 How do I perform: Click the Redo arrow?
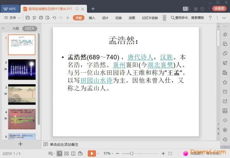[x=61, y=18]
